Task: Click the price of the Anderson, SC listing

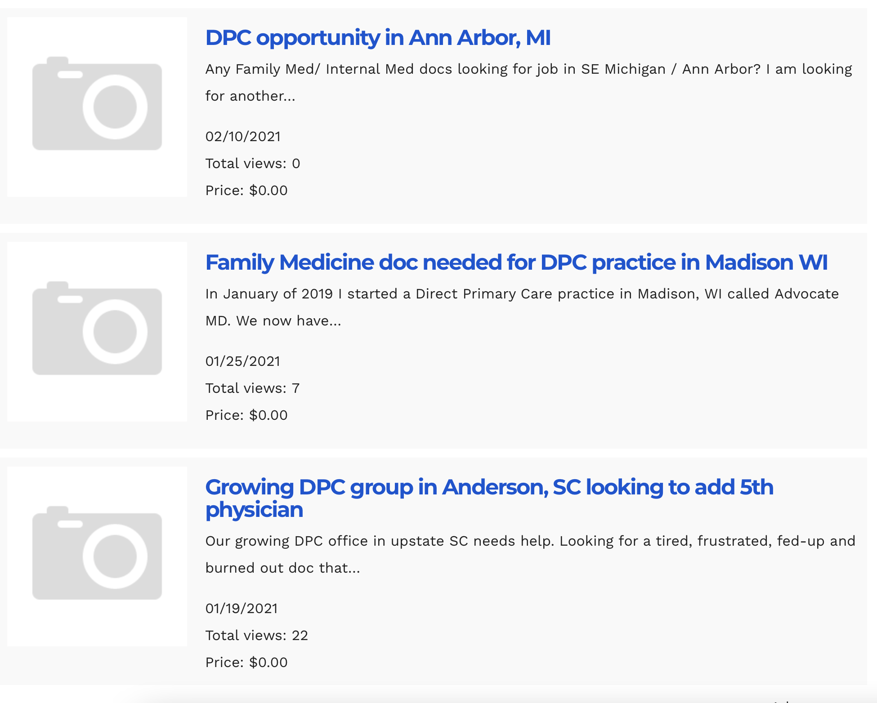Action: 246,663
